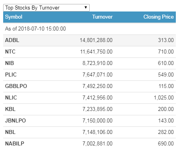Open the NLIC stock symbol
Viewport: 179px width, 149px height.
coord(11,97)
